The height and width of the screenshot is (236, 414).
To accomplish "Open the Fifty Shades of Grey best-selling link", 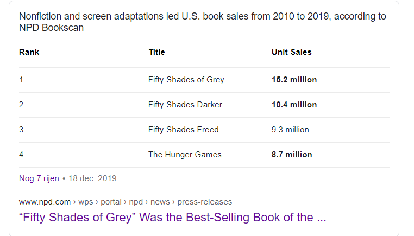I will click(x=173, y=218).
